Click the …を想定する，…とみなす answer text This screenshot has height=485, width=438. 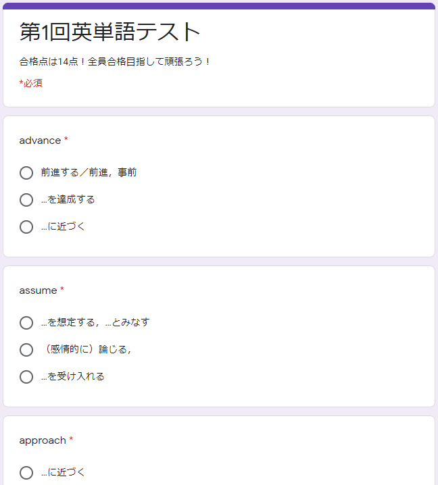point(95,322)
